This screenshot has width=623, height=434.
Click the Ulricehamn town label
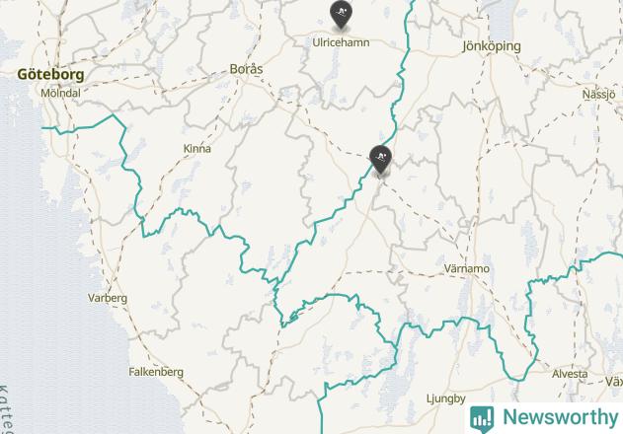pyautogui.click(x=341, y=42)
